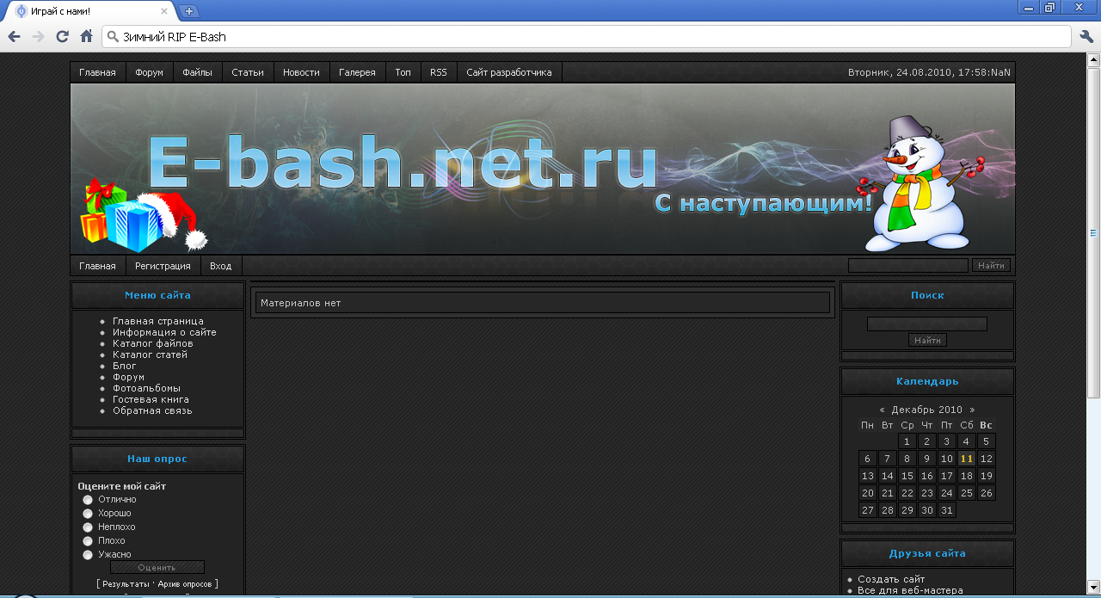This screenshot has width=1101, height=598.
Task: Choose the "Ужасно" poll radio button
Action: (x=88, y=555)
